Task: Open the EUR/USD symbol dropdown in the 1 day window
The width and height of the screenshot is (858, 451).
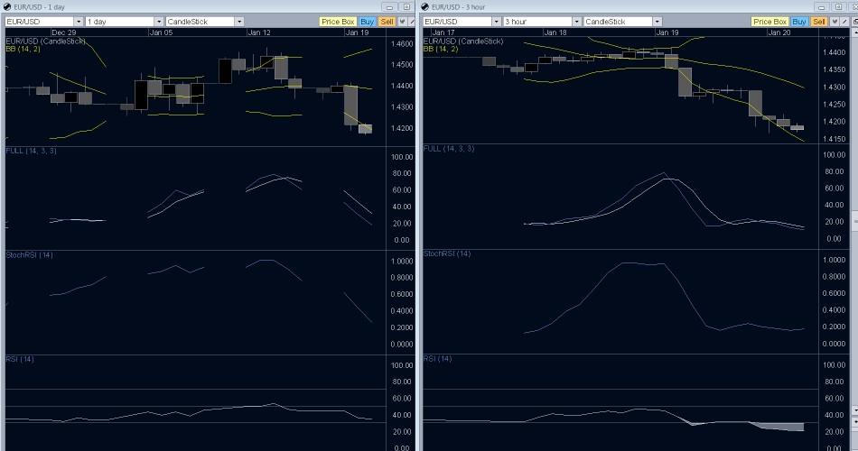Action: pyautogui.click(x=79, y=22)
